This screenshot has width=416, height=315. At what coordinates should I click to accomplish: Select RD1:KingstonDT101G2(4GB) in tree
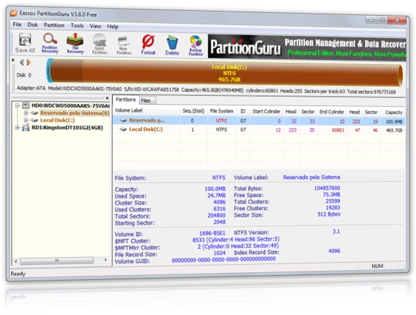(x=67, y=128)
